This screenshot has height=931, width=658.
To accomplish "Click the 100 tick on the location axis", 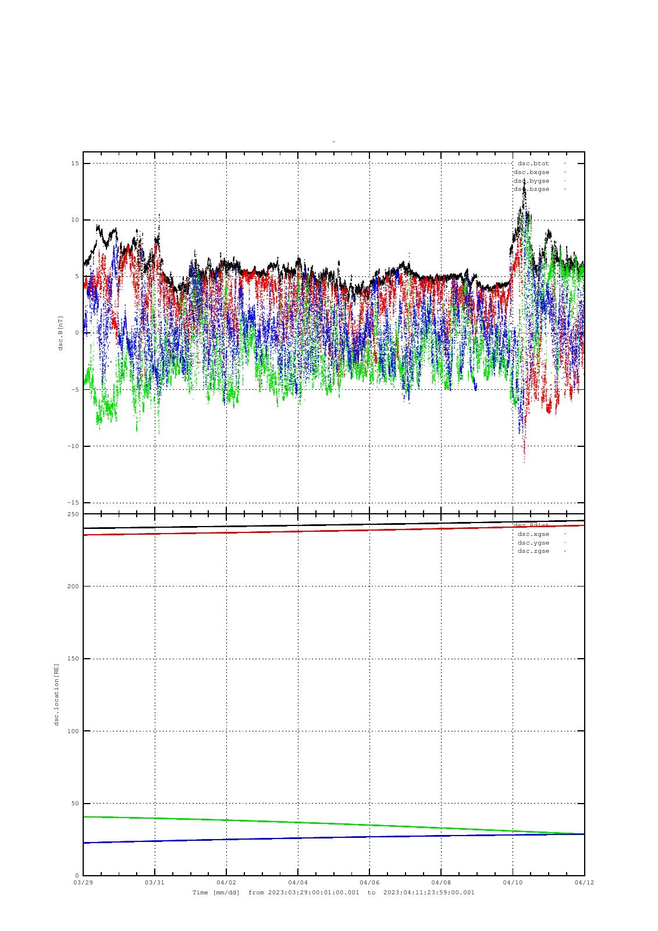I will 73,731.
